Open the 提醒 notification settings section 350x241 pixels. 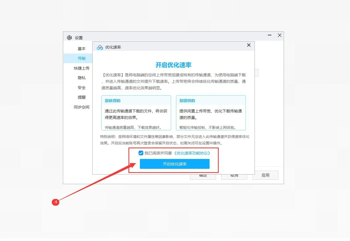click(x=82, y=97)
